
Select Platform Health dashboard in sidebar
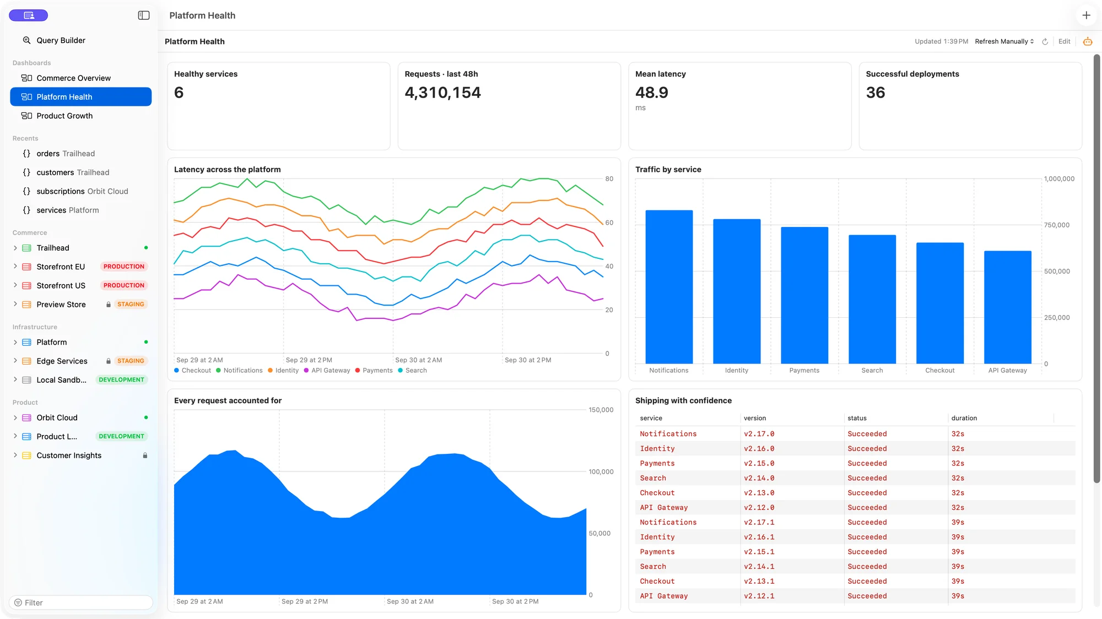81,97
